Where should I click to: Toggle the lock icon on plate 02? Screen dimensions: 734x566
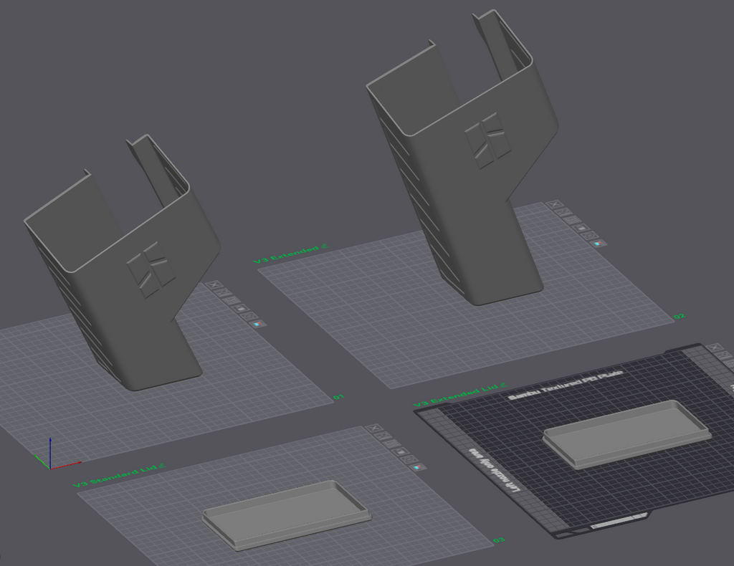coord(582,228)
